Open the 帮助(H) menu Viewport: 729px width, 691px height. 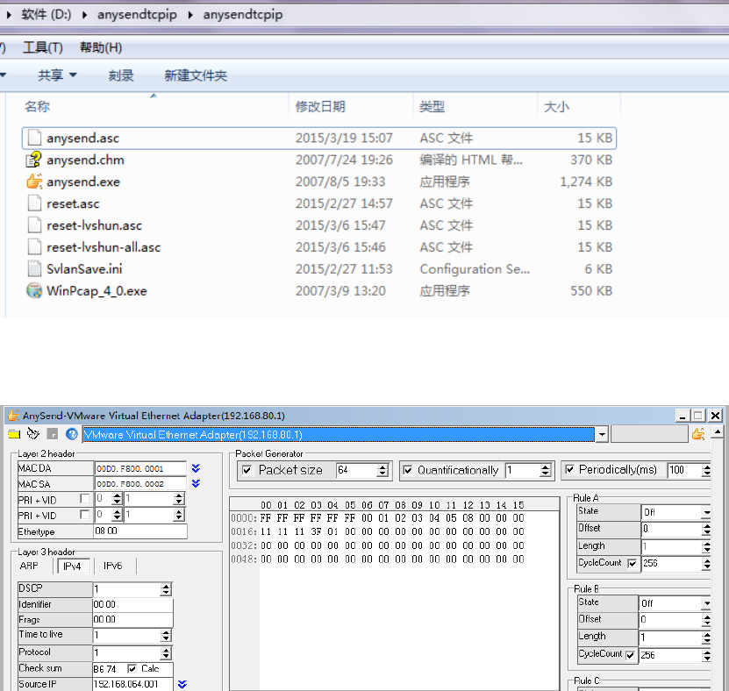[x=101, y=47]
